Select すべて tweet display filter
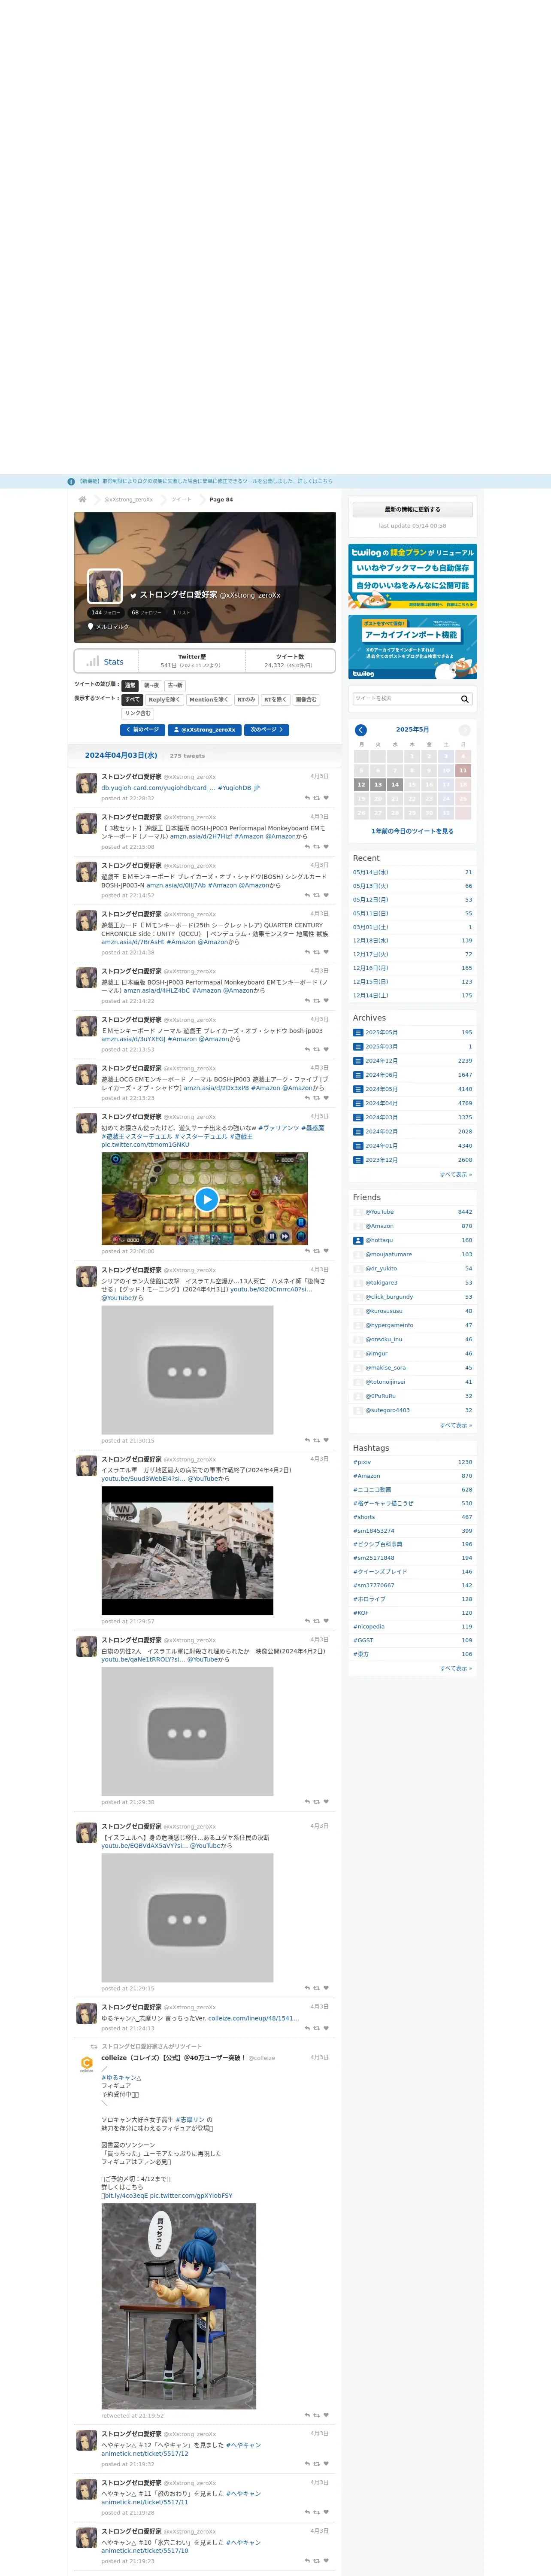This screenshot has height=2576, width=551. tap(132, 700)
